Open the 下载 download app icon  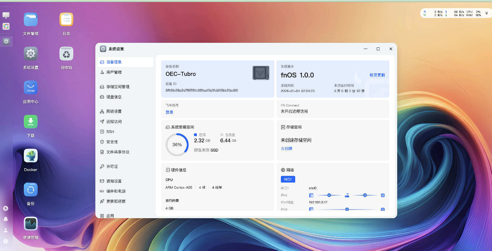(x=30, y=122)
